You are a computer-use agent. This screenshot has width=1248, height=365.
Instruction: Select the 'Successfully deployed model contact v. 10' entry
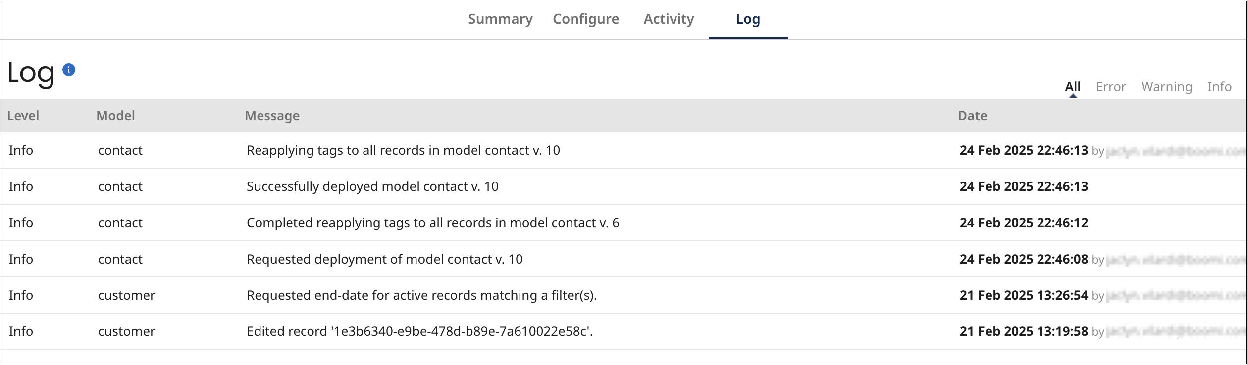click(x=373, y=186)
